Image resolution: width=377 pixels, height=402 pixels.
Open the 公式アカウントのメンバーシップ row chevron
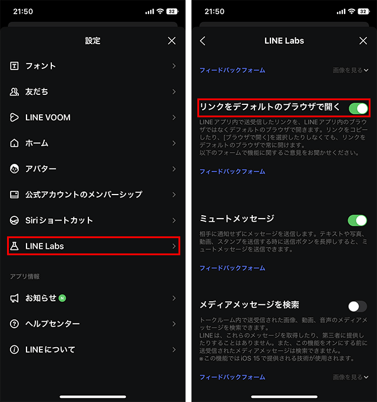click(174, 195)
